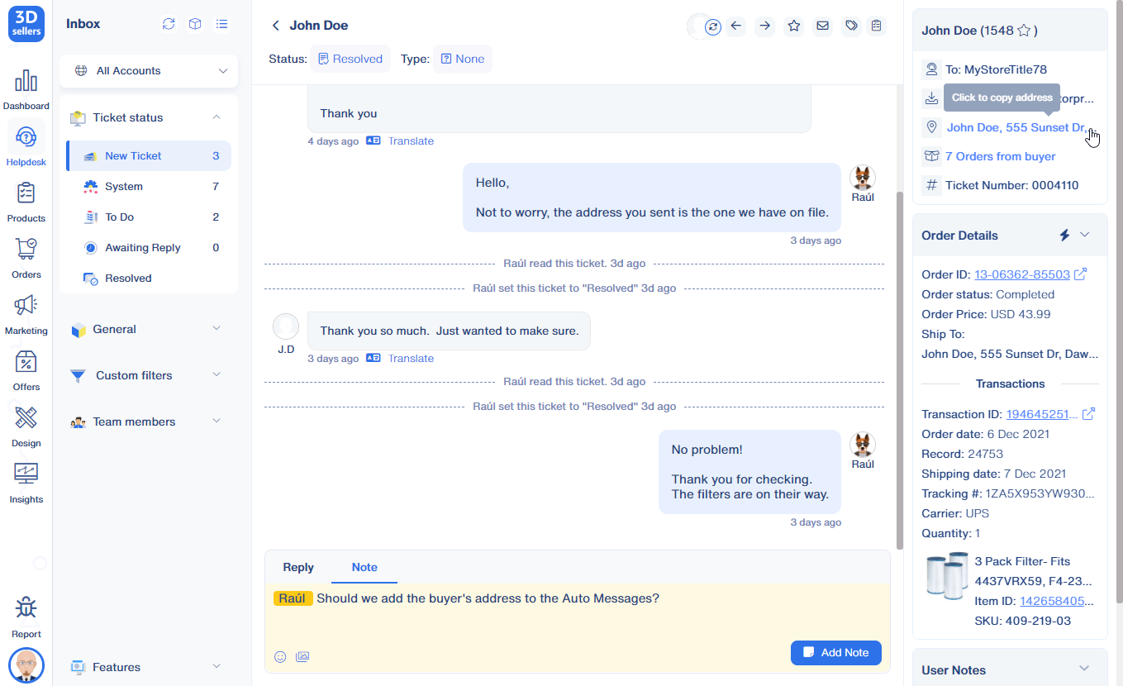Refresh the inbox list
Image resolution: width=1123 pixels, height=686 pixels.
tap(169, 24)
